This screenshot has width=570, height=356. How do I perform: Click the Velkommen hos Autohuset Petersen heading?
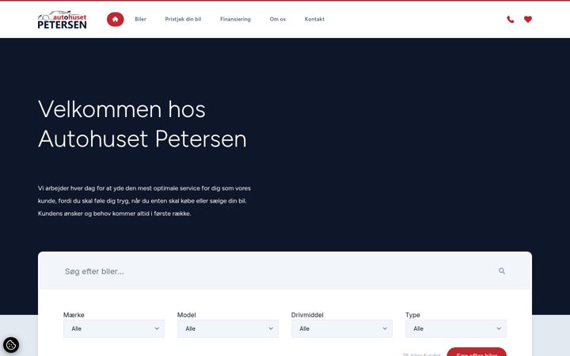142,124
